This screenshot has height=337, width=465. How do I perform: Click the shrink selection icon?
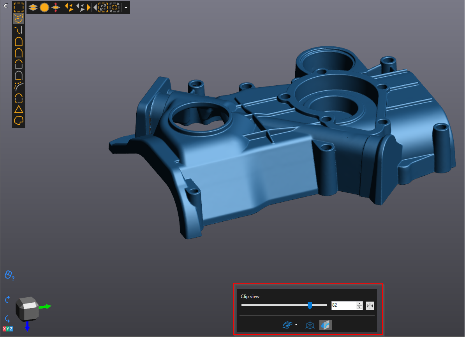114,7
